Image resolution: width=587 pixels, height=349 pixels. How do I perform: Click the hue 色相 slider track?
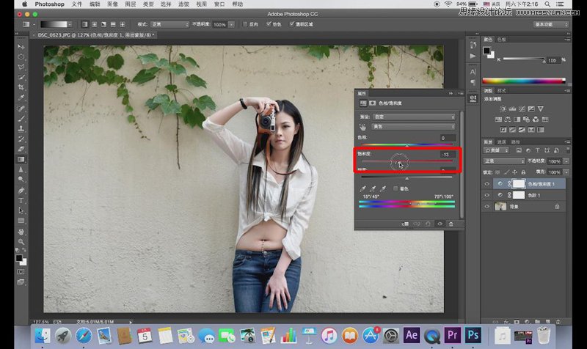pos(407,144)
